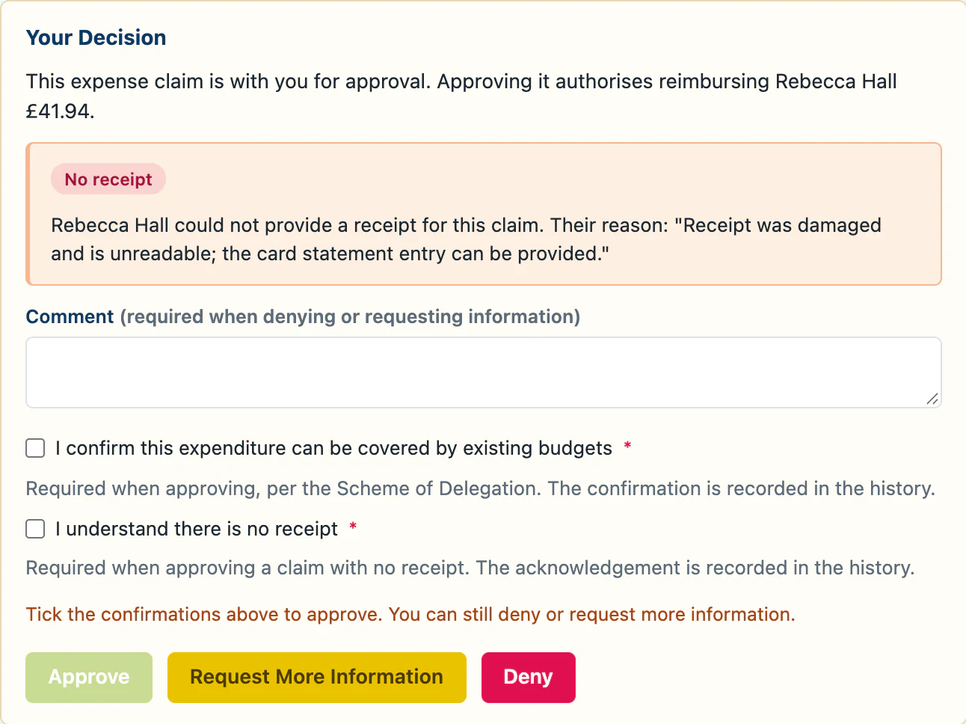Click the 'Receipt was damaged' reason text
This screenshot has width=966, height=724.
pos(467,239)
